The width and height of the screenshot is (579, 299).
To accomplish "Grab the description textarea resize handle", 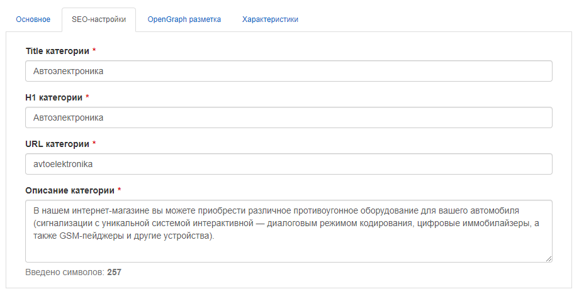I will pos(549,259).
